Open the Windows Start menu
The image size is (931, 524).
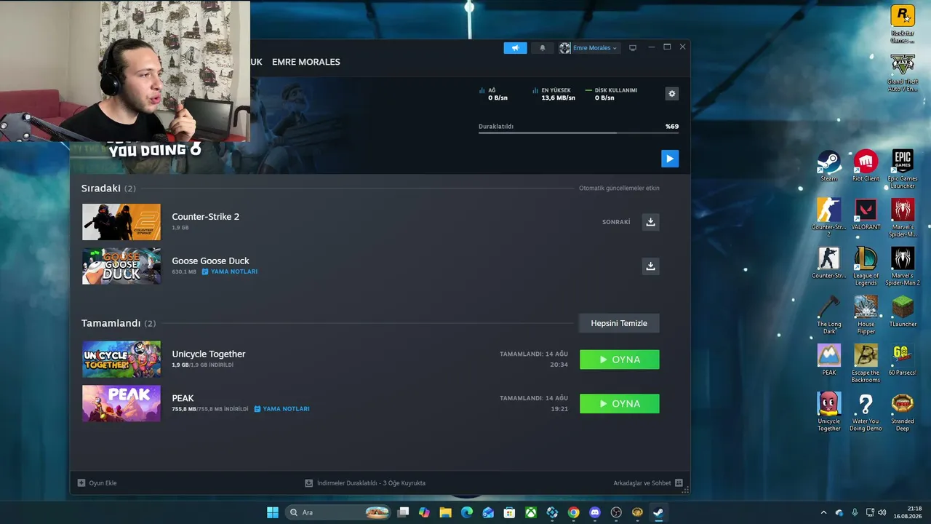point(273,512)
